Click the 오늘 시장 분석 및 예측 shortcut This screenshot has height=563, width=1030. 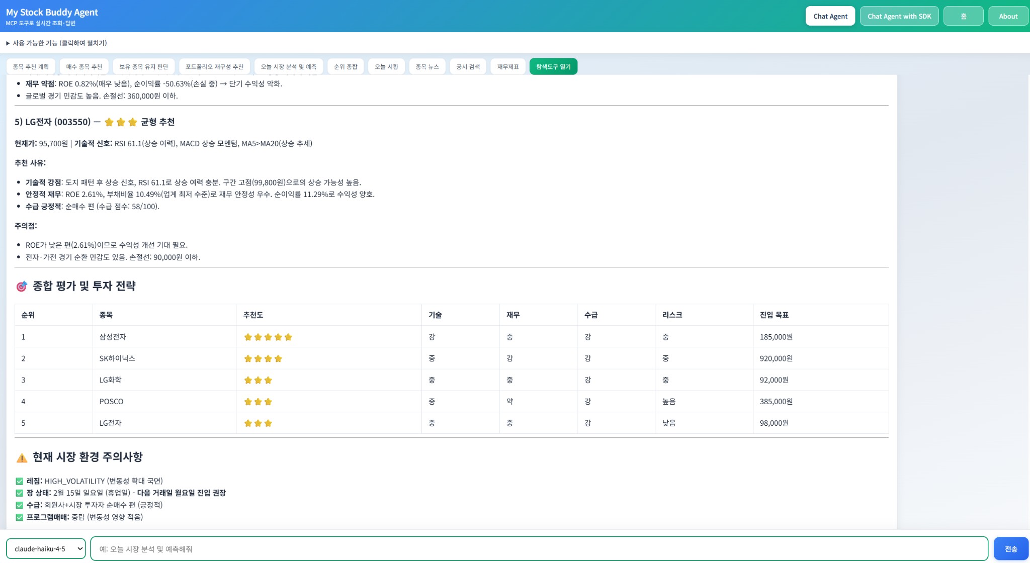(289, 67)
